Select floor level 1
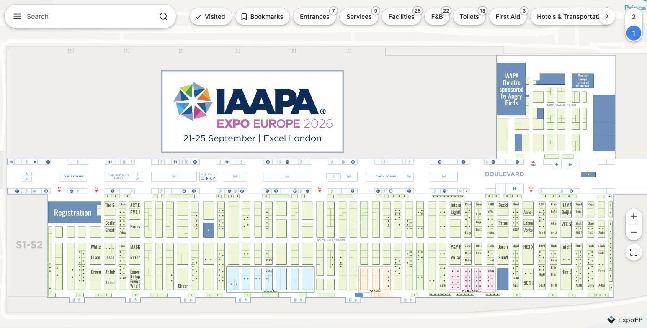Screen dimensions: 647x328 pyautogui.click(x=634, y=33)
